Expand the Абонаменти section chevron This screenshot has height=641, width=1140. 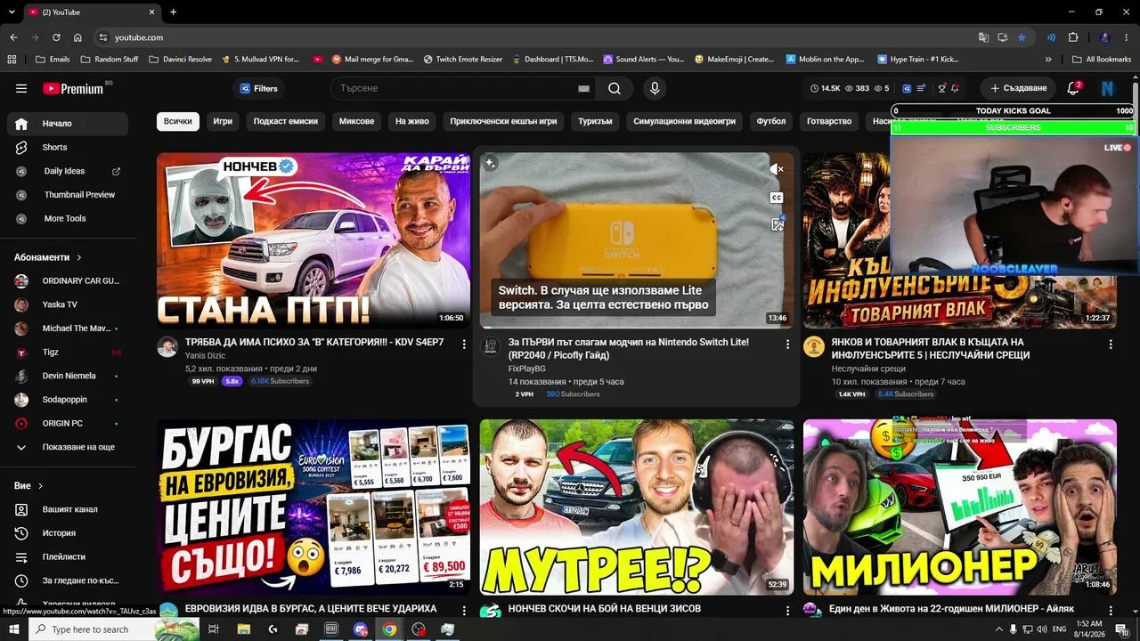(x=79, y=257)
